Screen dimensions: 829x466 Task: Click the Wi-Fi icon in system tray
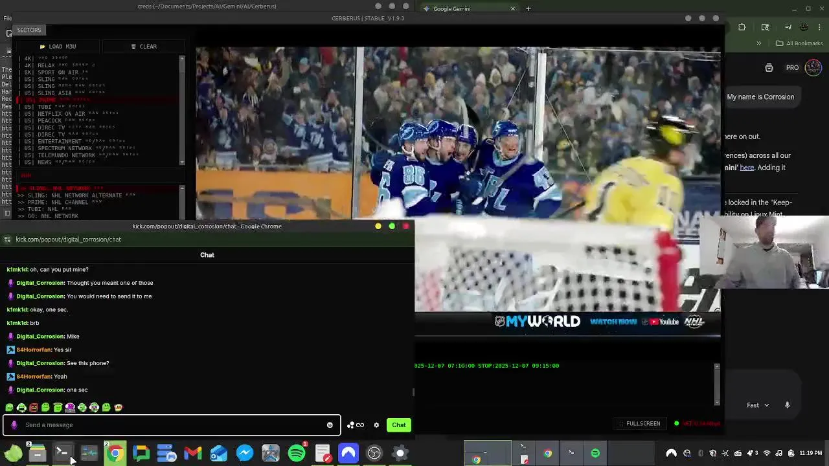click(767, 453)
